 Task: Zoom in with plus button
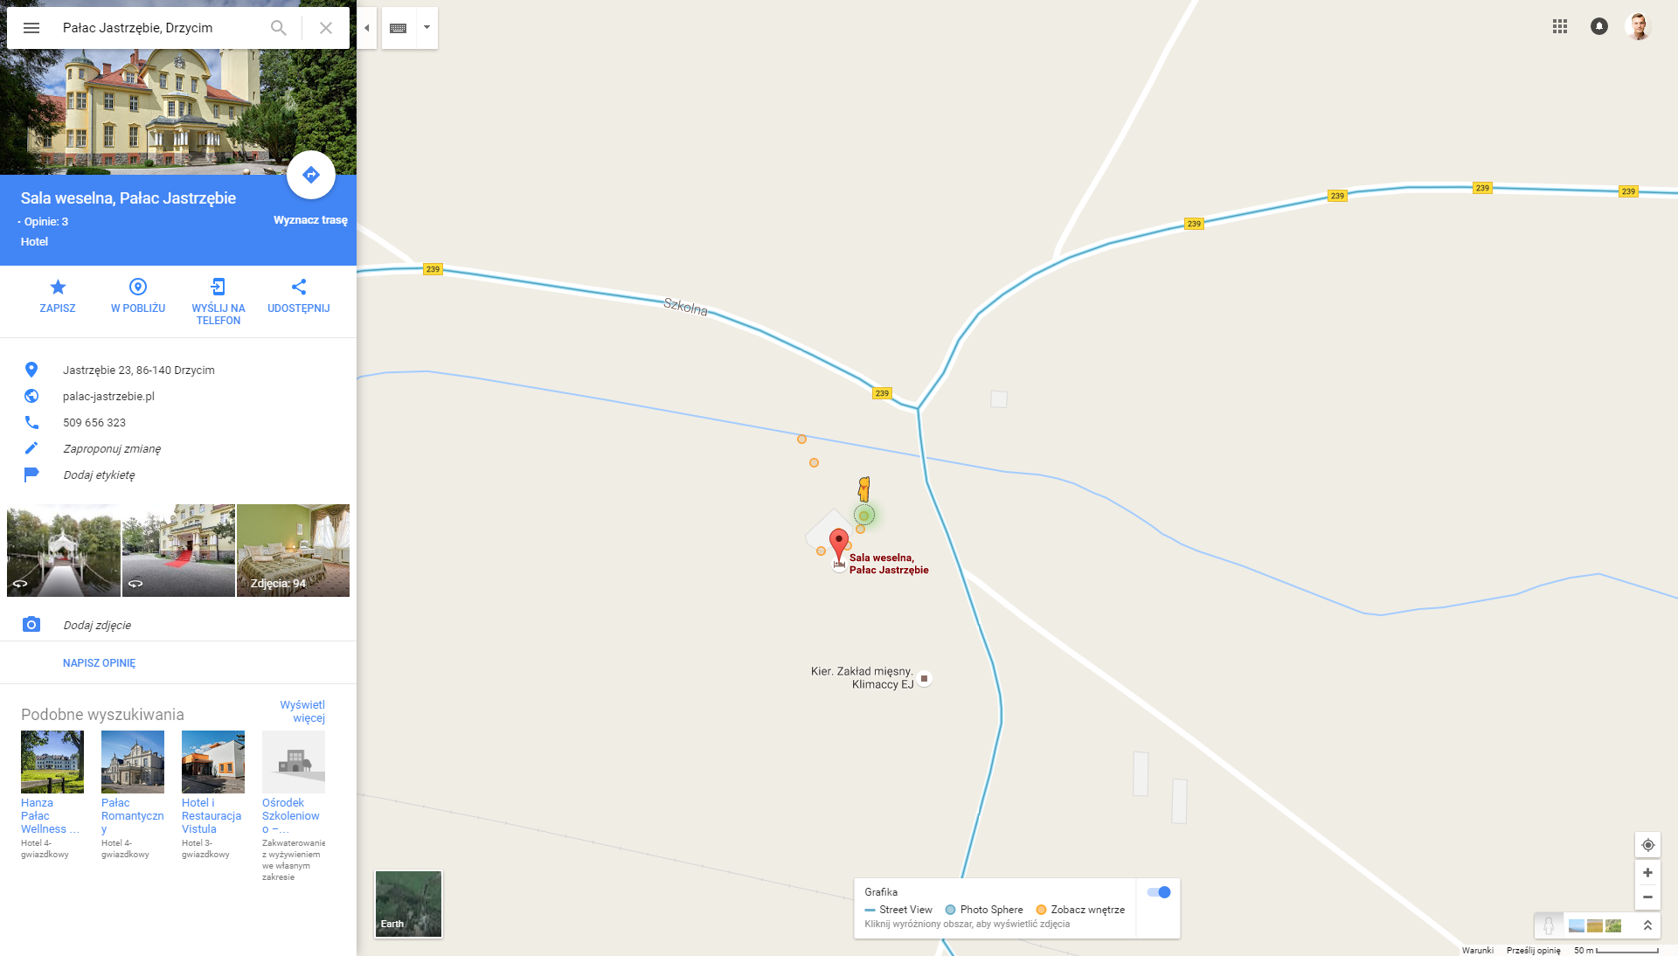point(1647,873)
